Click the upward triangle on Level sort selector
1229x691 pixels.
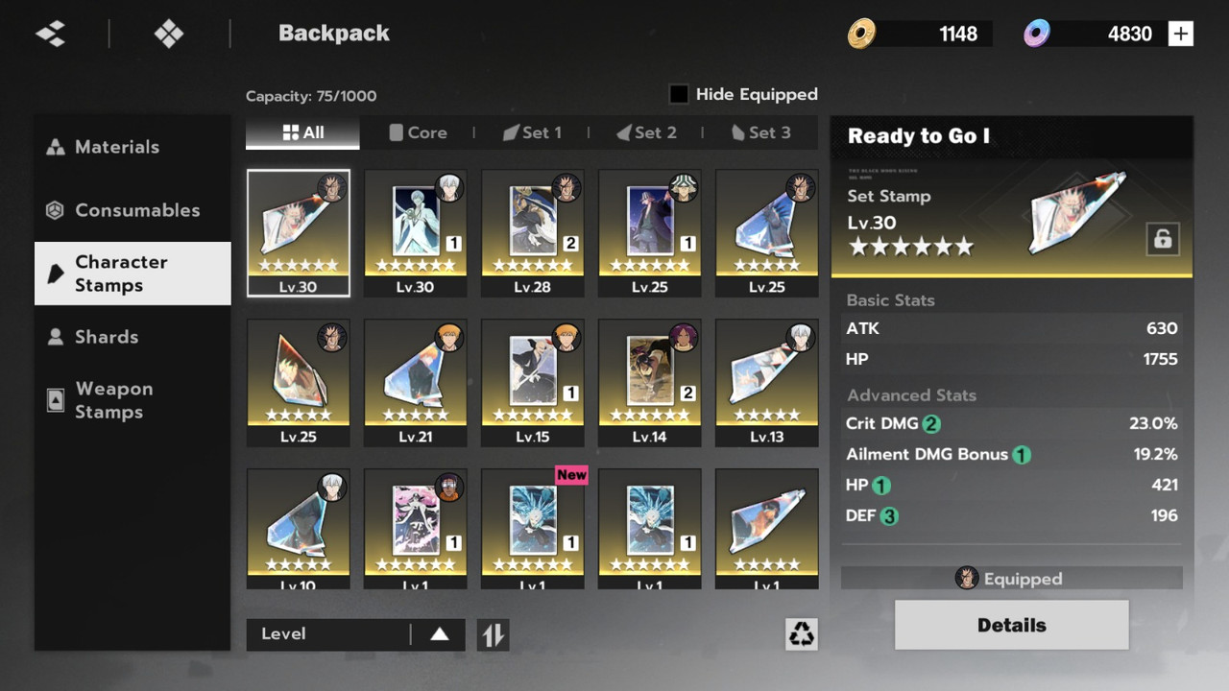click(440, 634)
